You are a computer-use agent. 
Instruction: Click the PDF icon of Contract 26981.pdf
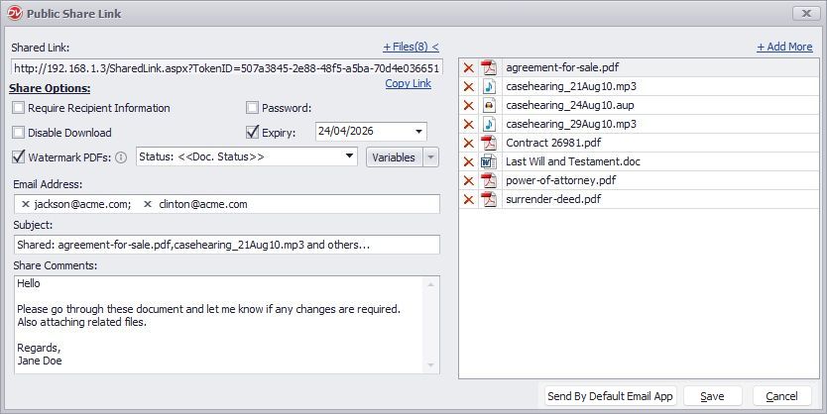click(x=490, y=144)
